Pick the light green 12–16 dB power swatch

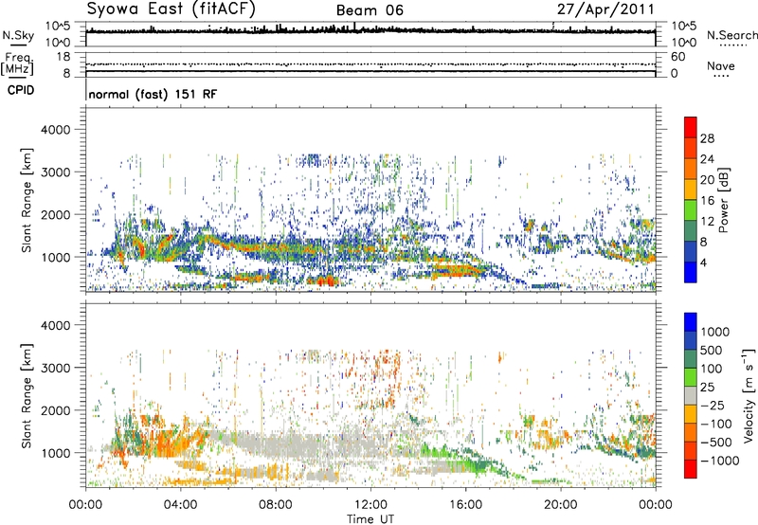pyautogui.click(x=691, y=209)
